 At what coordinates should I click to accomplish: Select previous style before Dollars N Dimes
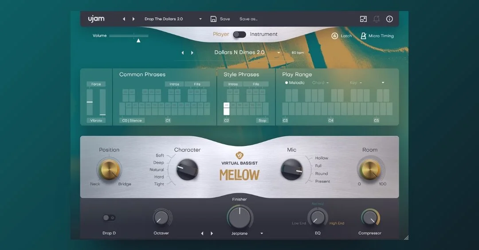click(183, 53)
